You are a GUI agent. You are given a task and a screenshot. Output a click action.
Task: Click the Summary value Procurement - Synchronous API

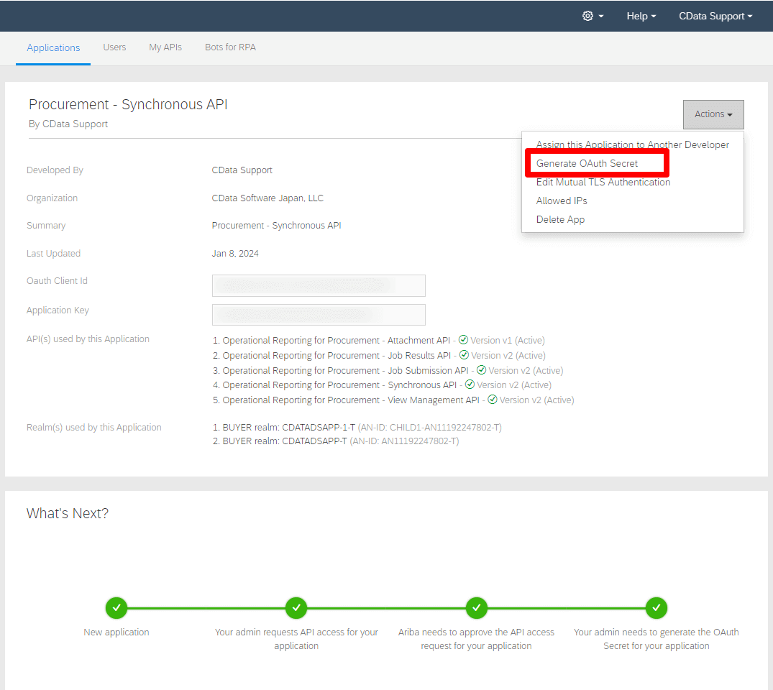(x=277, y=225)
